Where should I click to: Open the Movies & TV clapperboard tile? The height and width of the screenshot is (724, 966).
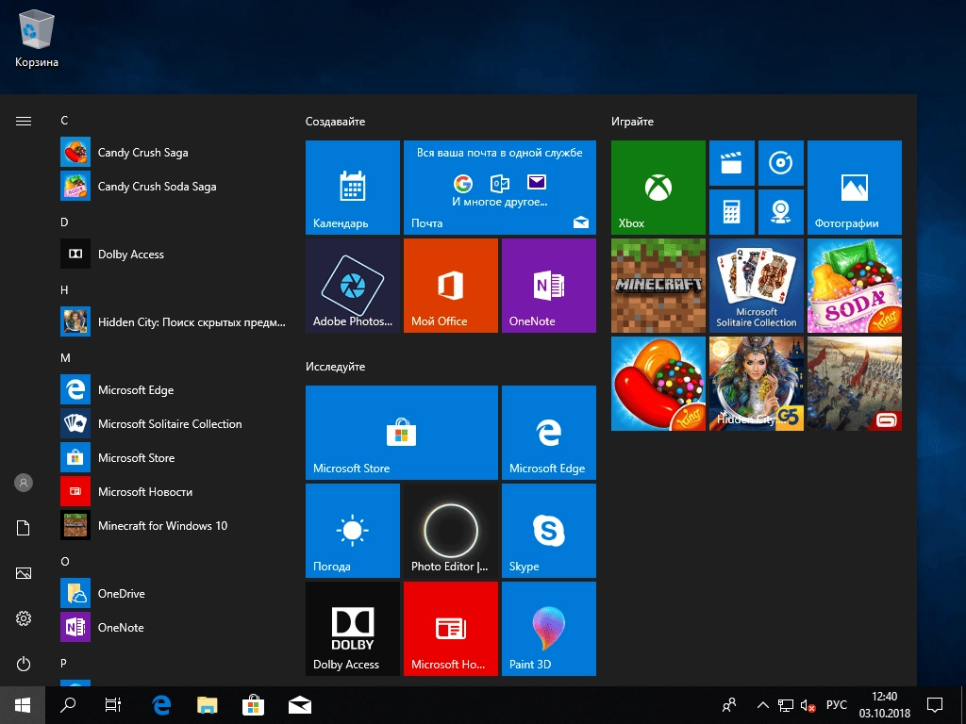click(732, 163)
